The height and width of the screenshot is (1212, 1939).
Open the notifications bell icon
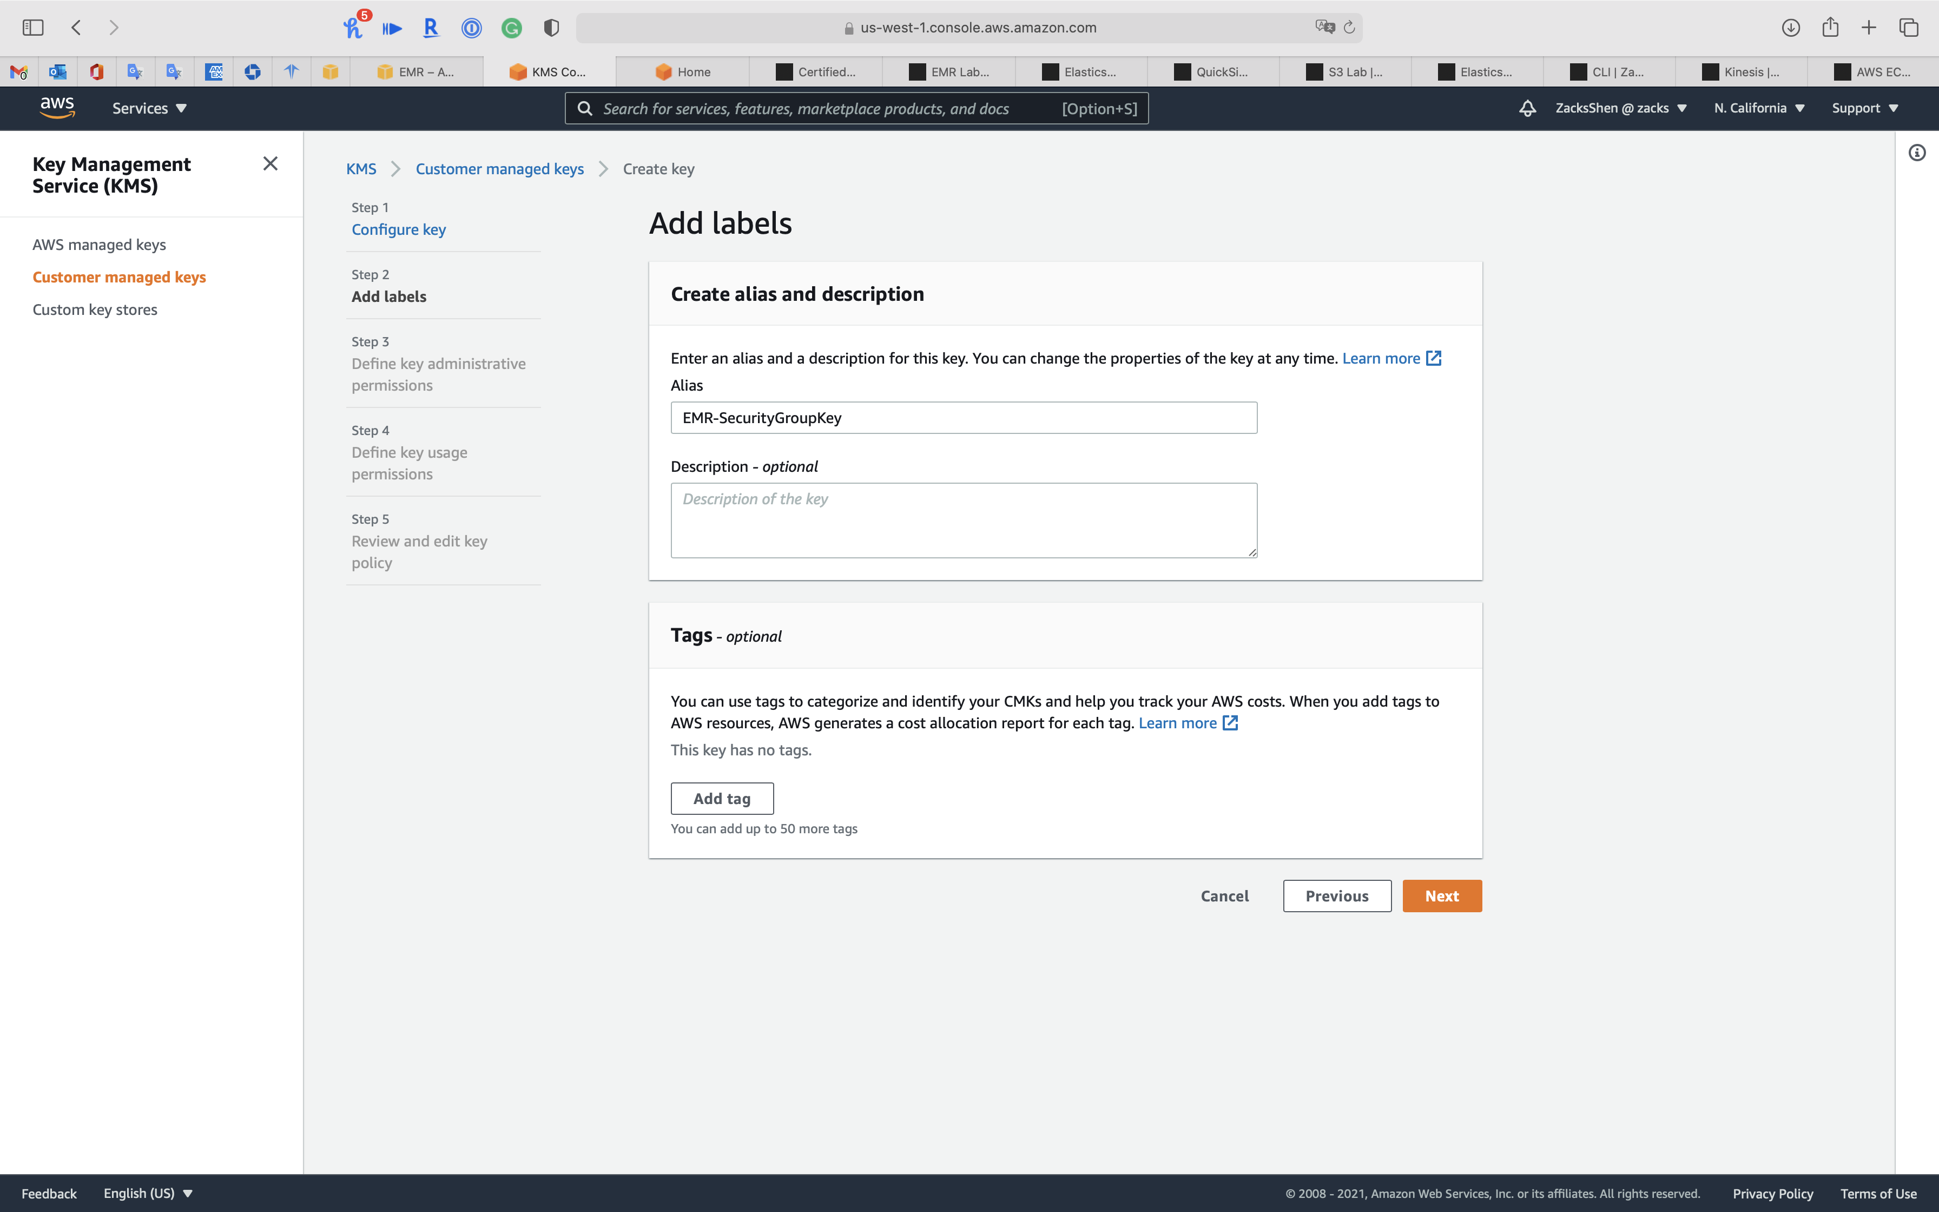(x=1527, y=108)
